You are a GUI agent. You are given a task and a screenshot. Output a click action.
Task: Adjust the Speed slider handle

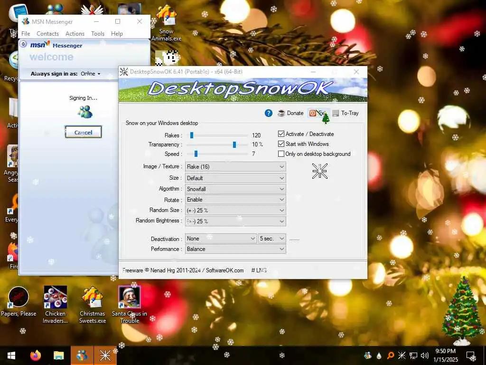click(196, 154)
